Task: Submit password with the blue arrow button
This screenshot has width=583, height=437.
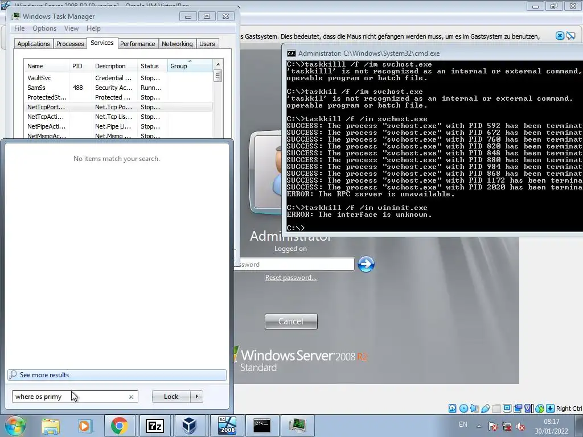Action: pos(366,264)
